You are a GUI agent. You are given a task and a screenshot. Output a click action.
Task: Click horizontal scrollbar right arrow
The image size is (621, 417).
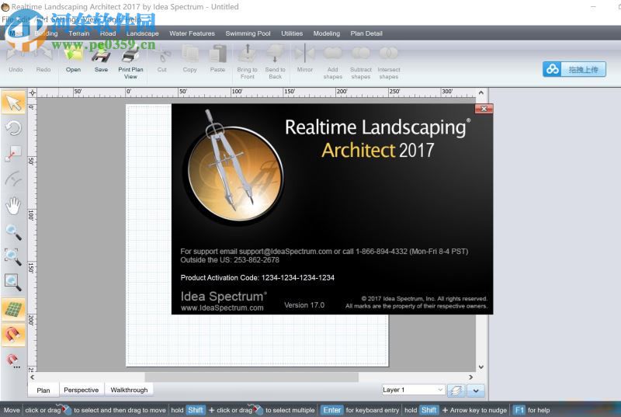470,377
